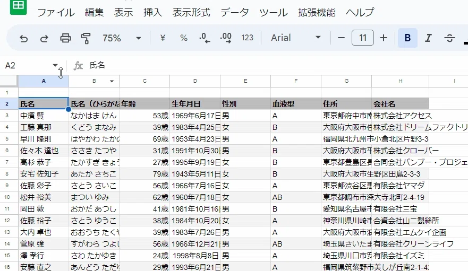Open the 拡張機能 menu
This screenshot has width=468, height=271.
point(317,13)
